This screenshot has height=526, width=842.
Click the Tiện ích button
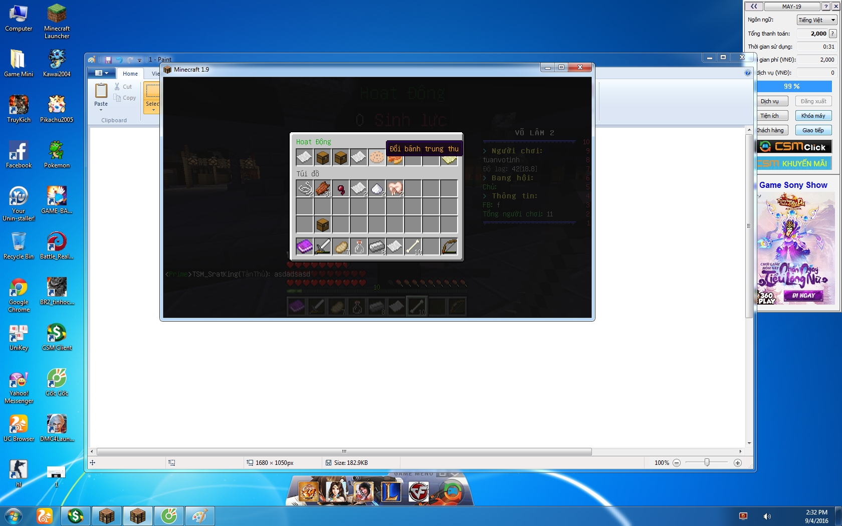[x=770, y=116]
